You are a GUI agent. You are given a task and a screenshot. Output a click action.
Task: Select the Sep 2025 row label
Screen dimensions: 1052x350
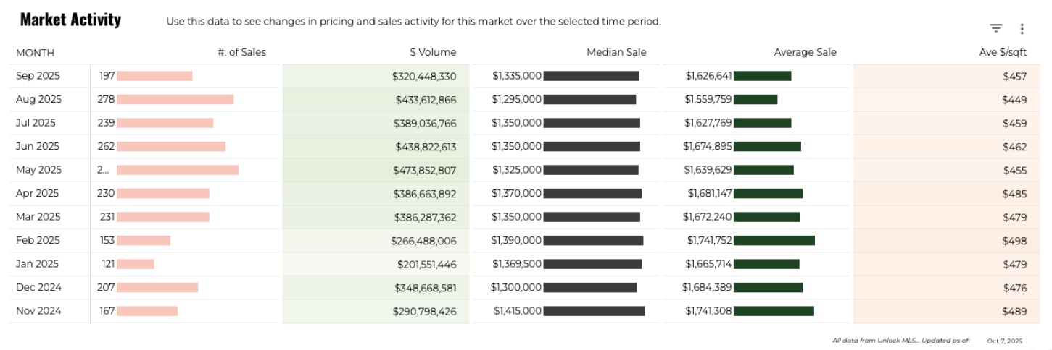[x=38, y=76]
